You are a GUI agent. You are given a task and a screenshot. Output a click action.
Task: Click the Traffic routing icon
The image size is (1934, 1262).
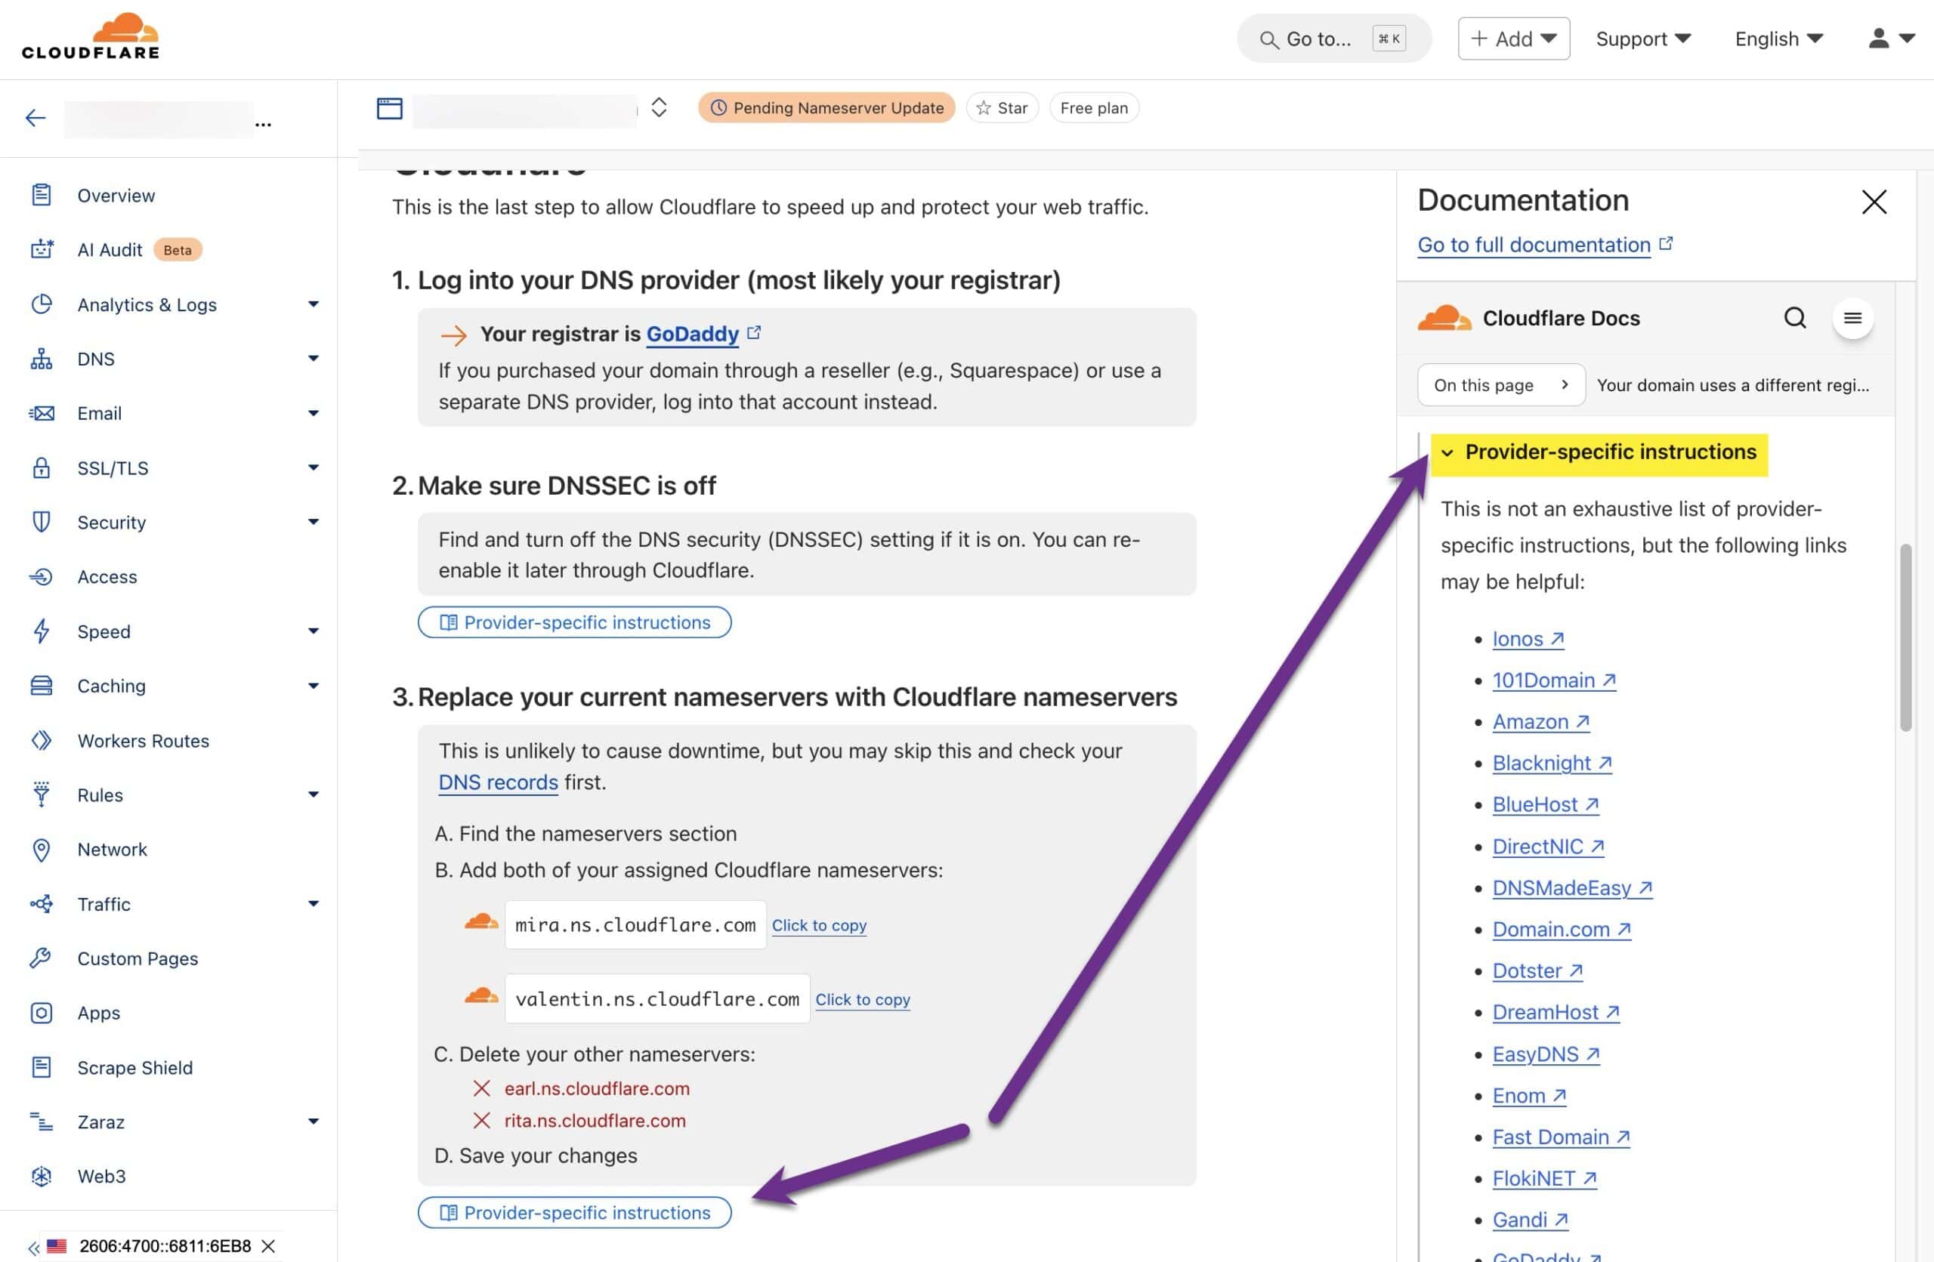click(42, 904)
